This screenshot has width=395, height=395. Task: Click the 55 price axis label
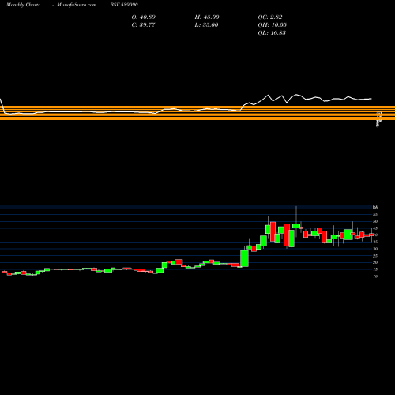point(375,215)
